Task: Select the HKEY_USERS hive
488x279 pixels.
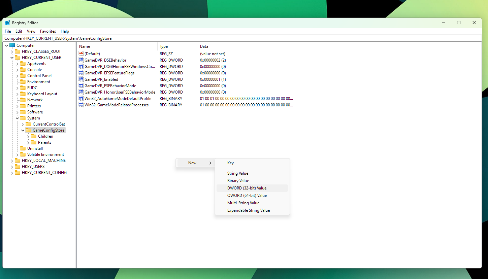Action: tap(33, 167)
